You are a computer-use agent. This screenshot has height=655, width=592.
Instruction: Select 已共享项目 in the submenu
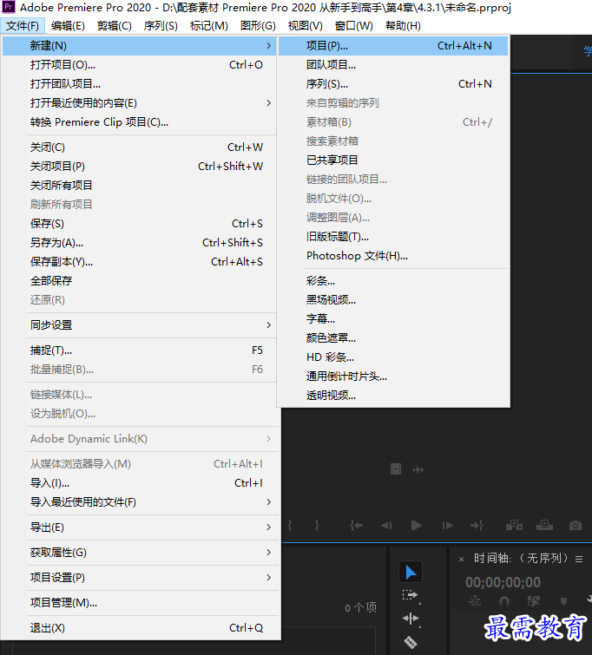393,160
